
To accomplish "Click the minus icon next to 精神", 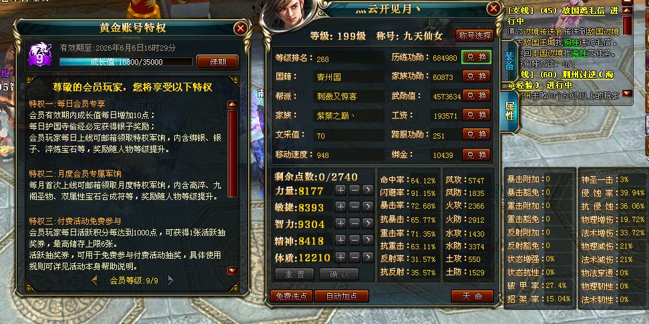I will click(x=355, y=240).
